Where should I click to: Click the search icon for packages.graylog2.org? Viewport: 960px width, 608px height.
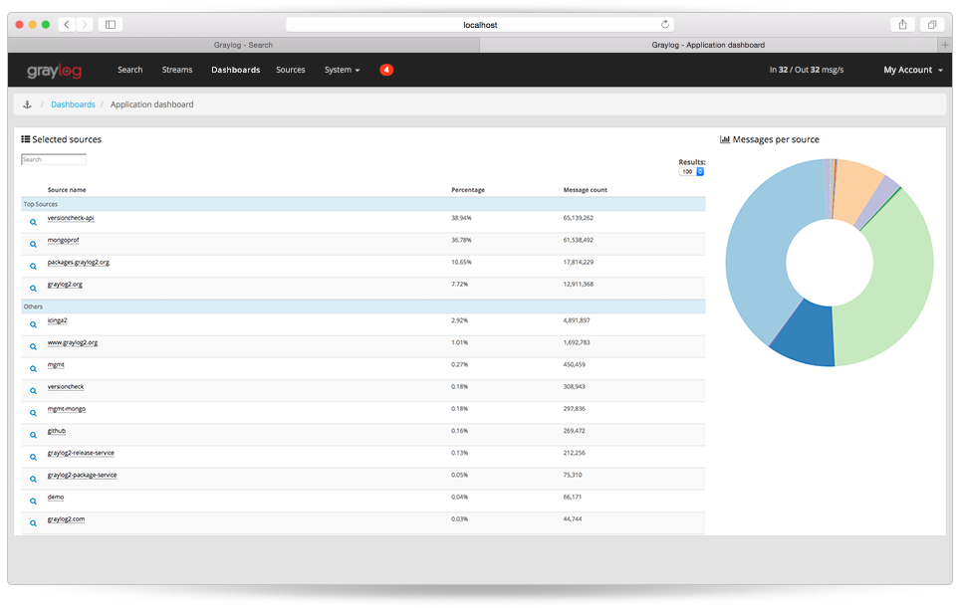coord(33,266)
